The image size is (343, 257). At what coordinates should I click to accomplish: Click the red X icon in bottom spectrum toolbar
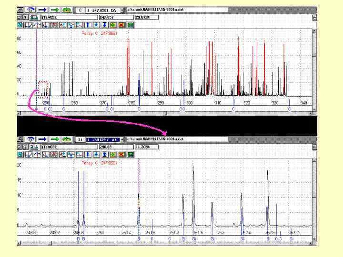point(121,155)
